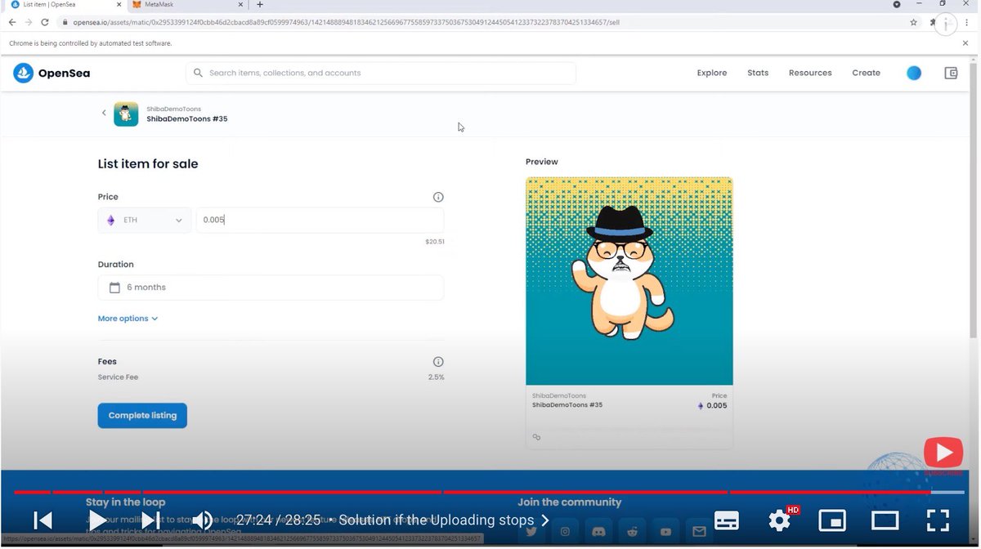Expand More options
This screenshot has height=549, width=981.
[128, 318]
